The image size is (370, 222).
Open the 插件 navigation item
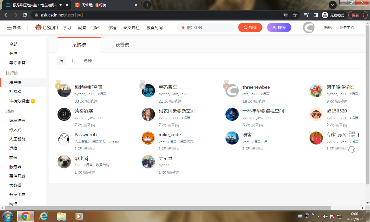pos(97,28)
